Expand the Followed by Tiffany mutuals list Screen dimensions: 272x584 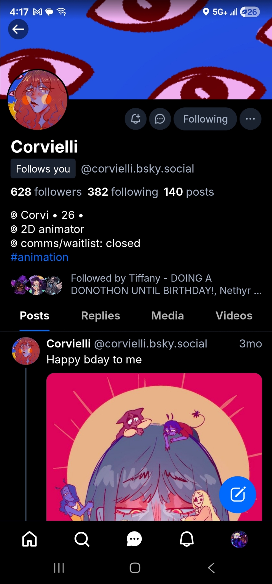click(166, 284)
